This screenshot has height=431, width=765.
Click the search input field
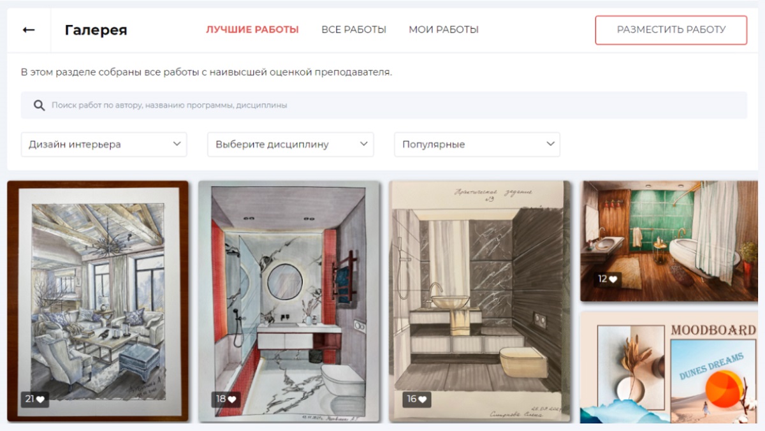point(255,104)
